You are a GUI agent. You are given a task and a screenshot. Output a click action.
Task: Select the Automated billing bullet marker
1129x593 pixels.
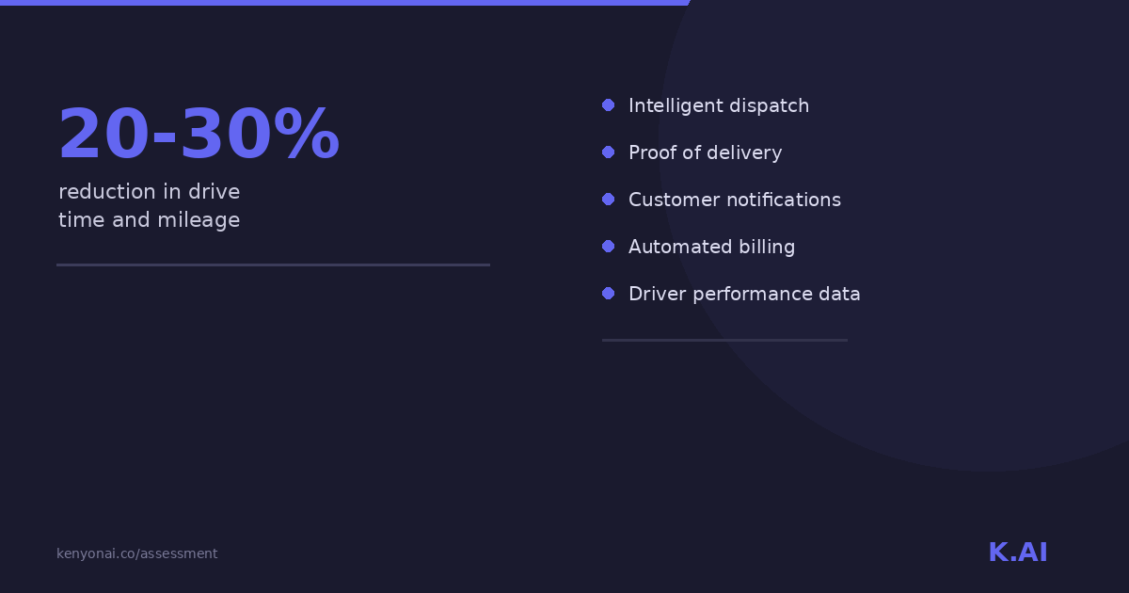click(608, 247)
